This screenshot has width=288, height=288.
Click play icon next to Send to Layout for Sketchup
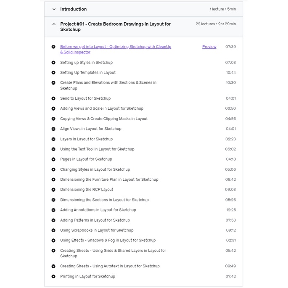pos(53,98)
